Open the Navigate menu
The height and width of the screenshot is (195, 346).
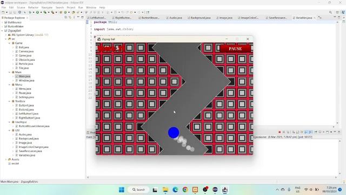pos(47,8)
